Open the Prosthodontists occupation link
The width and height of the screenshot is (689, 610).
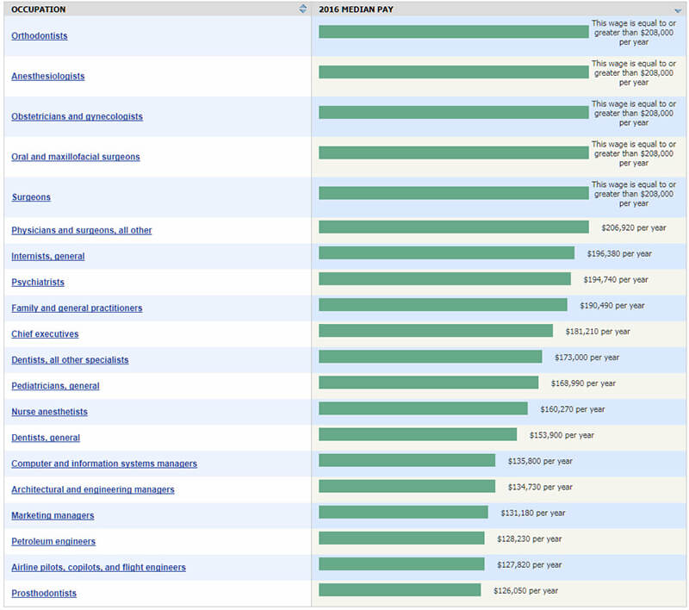44,594
